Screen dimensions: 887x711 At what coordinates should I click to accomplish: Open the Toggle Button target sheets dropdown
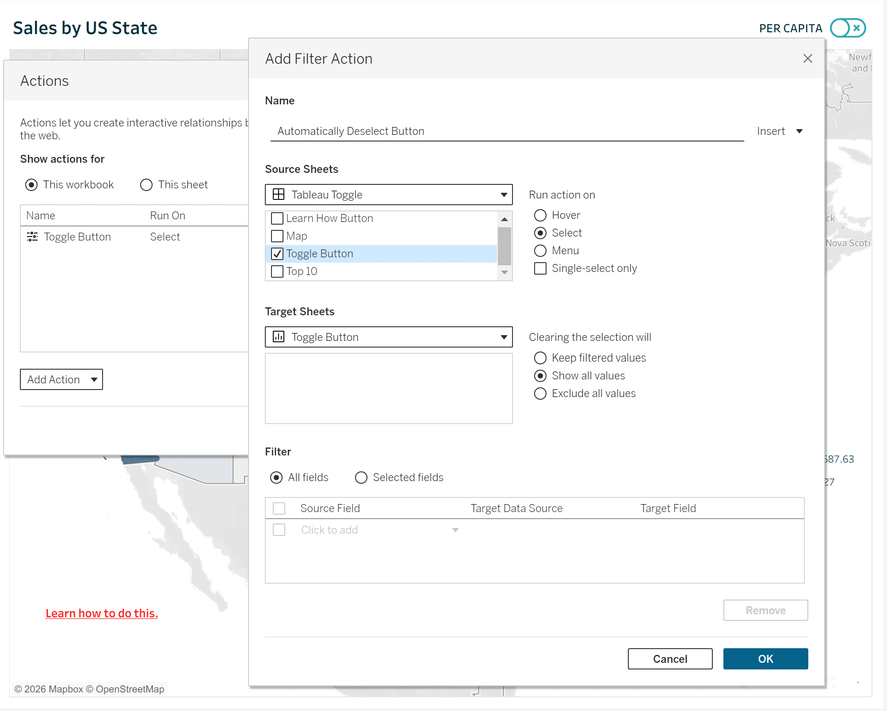389,337
